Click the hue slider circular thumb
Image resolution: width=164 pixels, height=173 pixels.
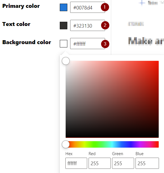coord(66,144)
